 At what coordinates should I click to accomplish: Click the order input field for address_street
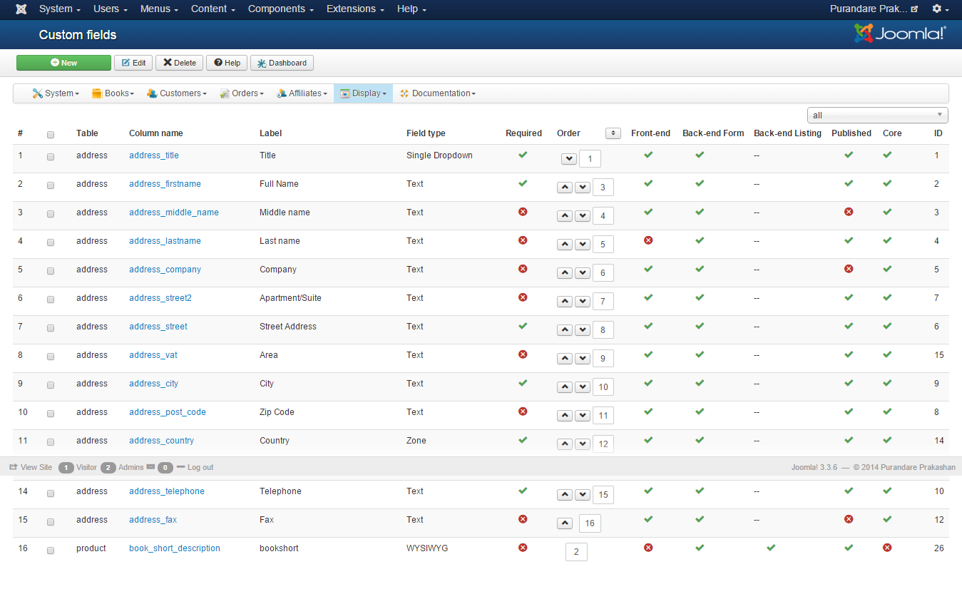[603, 330]
